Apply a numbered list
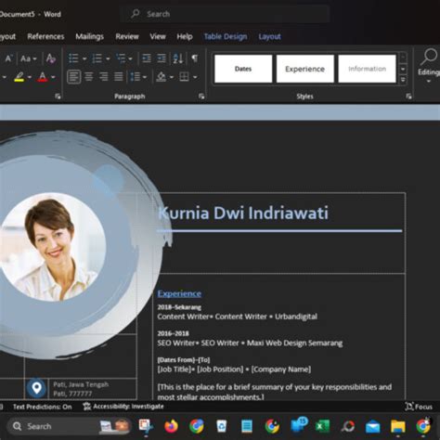The width and height of the screenshot is (440, 440). [97, 58]
